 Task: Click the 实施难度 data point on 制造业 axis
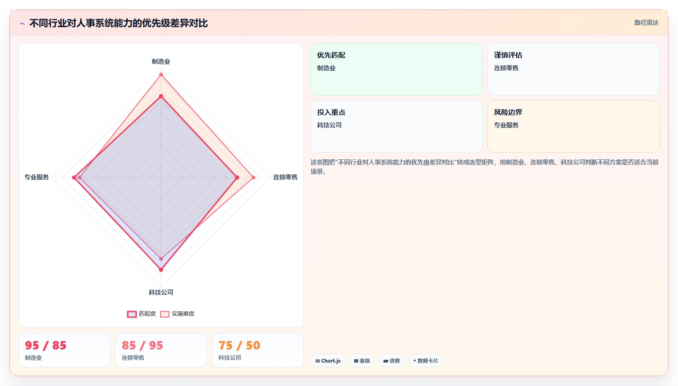[161, 74]
